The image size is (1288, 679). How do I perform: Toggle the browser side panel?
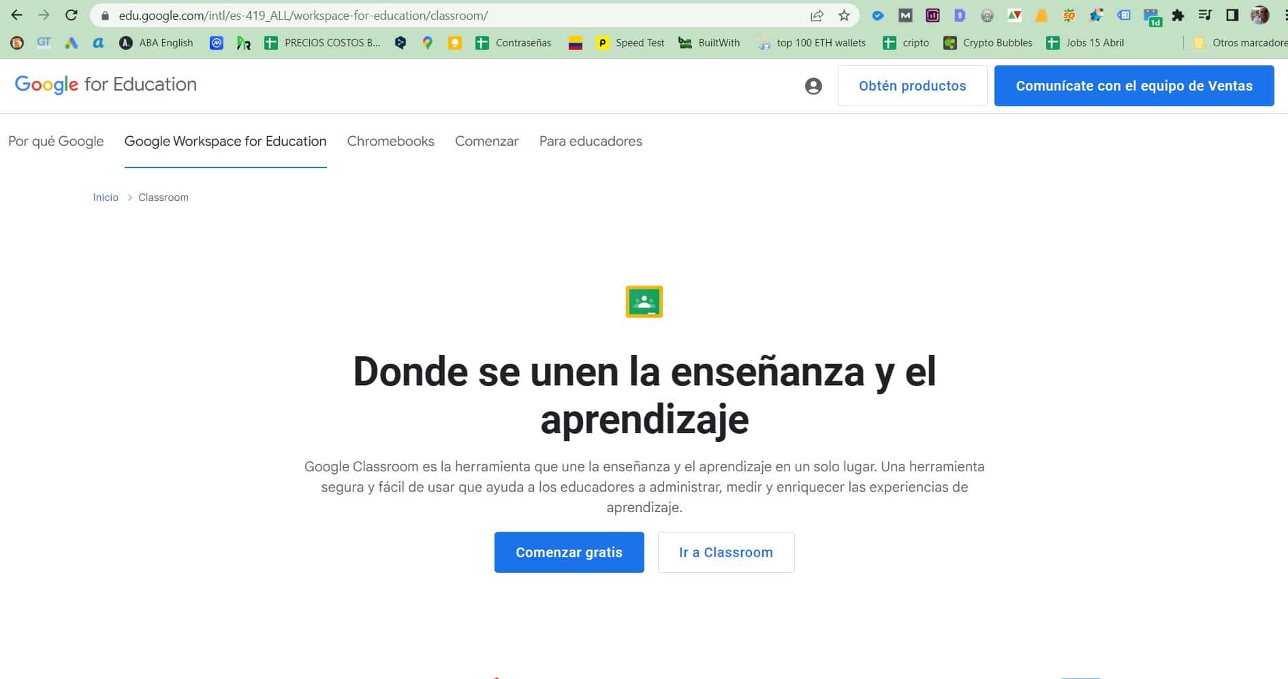click(1232, 15)
